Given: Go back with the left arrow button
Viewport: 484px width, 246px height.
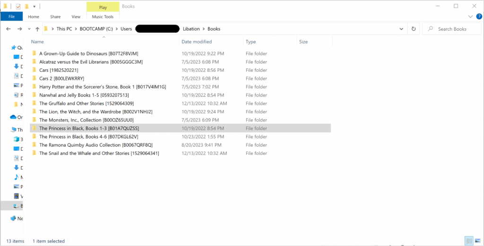Looking at the screenshot, I should (9, 29).
